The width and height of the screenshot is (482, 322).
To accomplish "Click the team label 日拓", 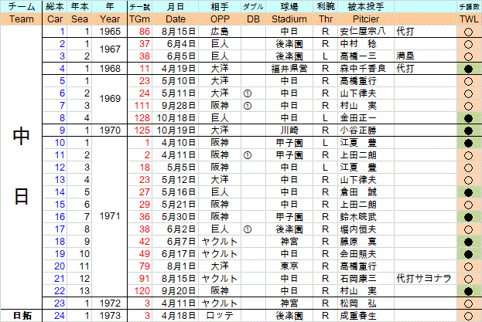I will coord(22,316).
